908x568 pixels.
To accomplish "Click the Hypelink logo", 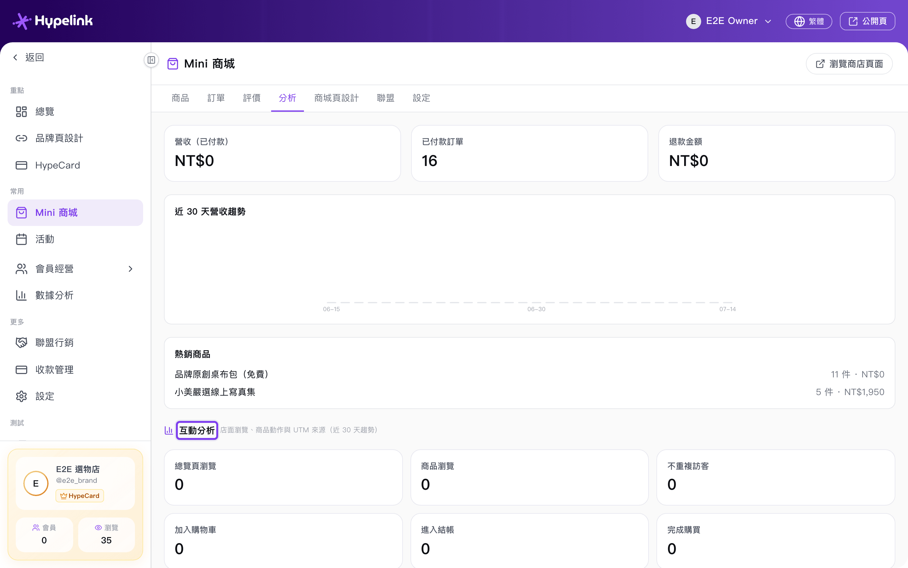I will 53,21.
